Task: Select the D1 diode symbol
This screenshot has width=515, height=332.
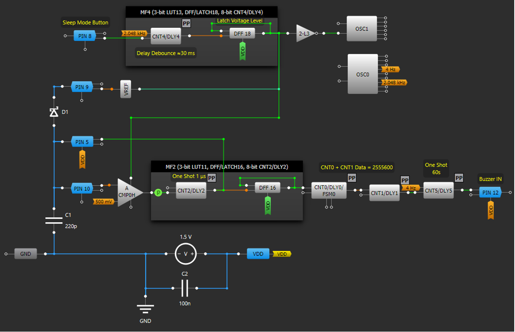Action: point(54,112)
